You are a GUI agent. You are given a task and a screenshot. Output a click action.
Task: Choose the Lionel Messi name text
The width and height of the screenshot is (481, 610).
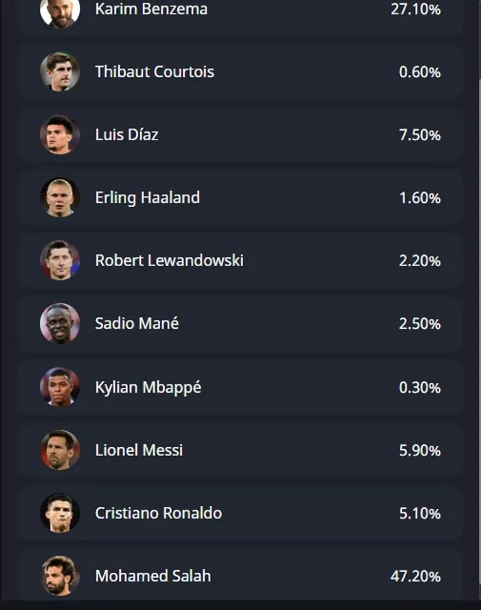click(139, 450)
